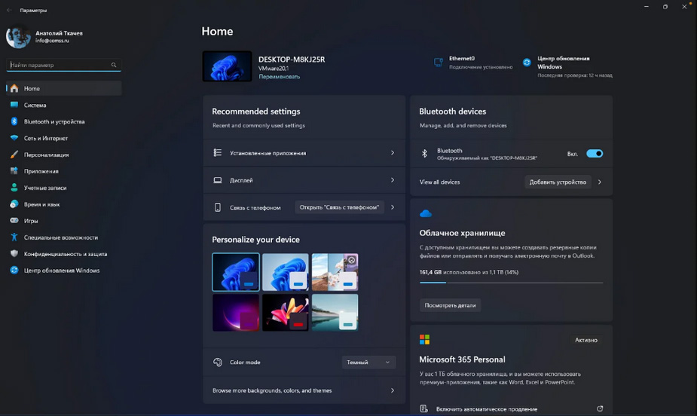This screenshot has width=697, height=416.
Task: Click the Персонализация paintbrush icon
Action: coord(14,154)
